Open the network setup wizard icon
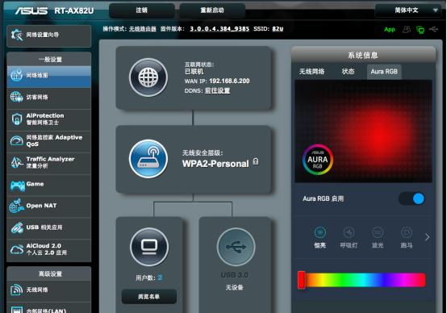447x313 pixels. point(16,35)
